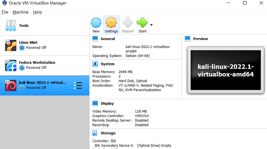This screenshot has width=267, height=149.
Task: Open the Storage section header link
Action: point(108,133)
